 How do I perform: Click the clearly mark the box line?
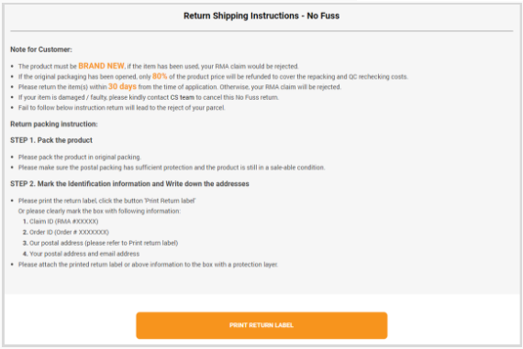(99, 211)
